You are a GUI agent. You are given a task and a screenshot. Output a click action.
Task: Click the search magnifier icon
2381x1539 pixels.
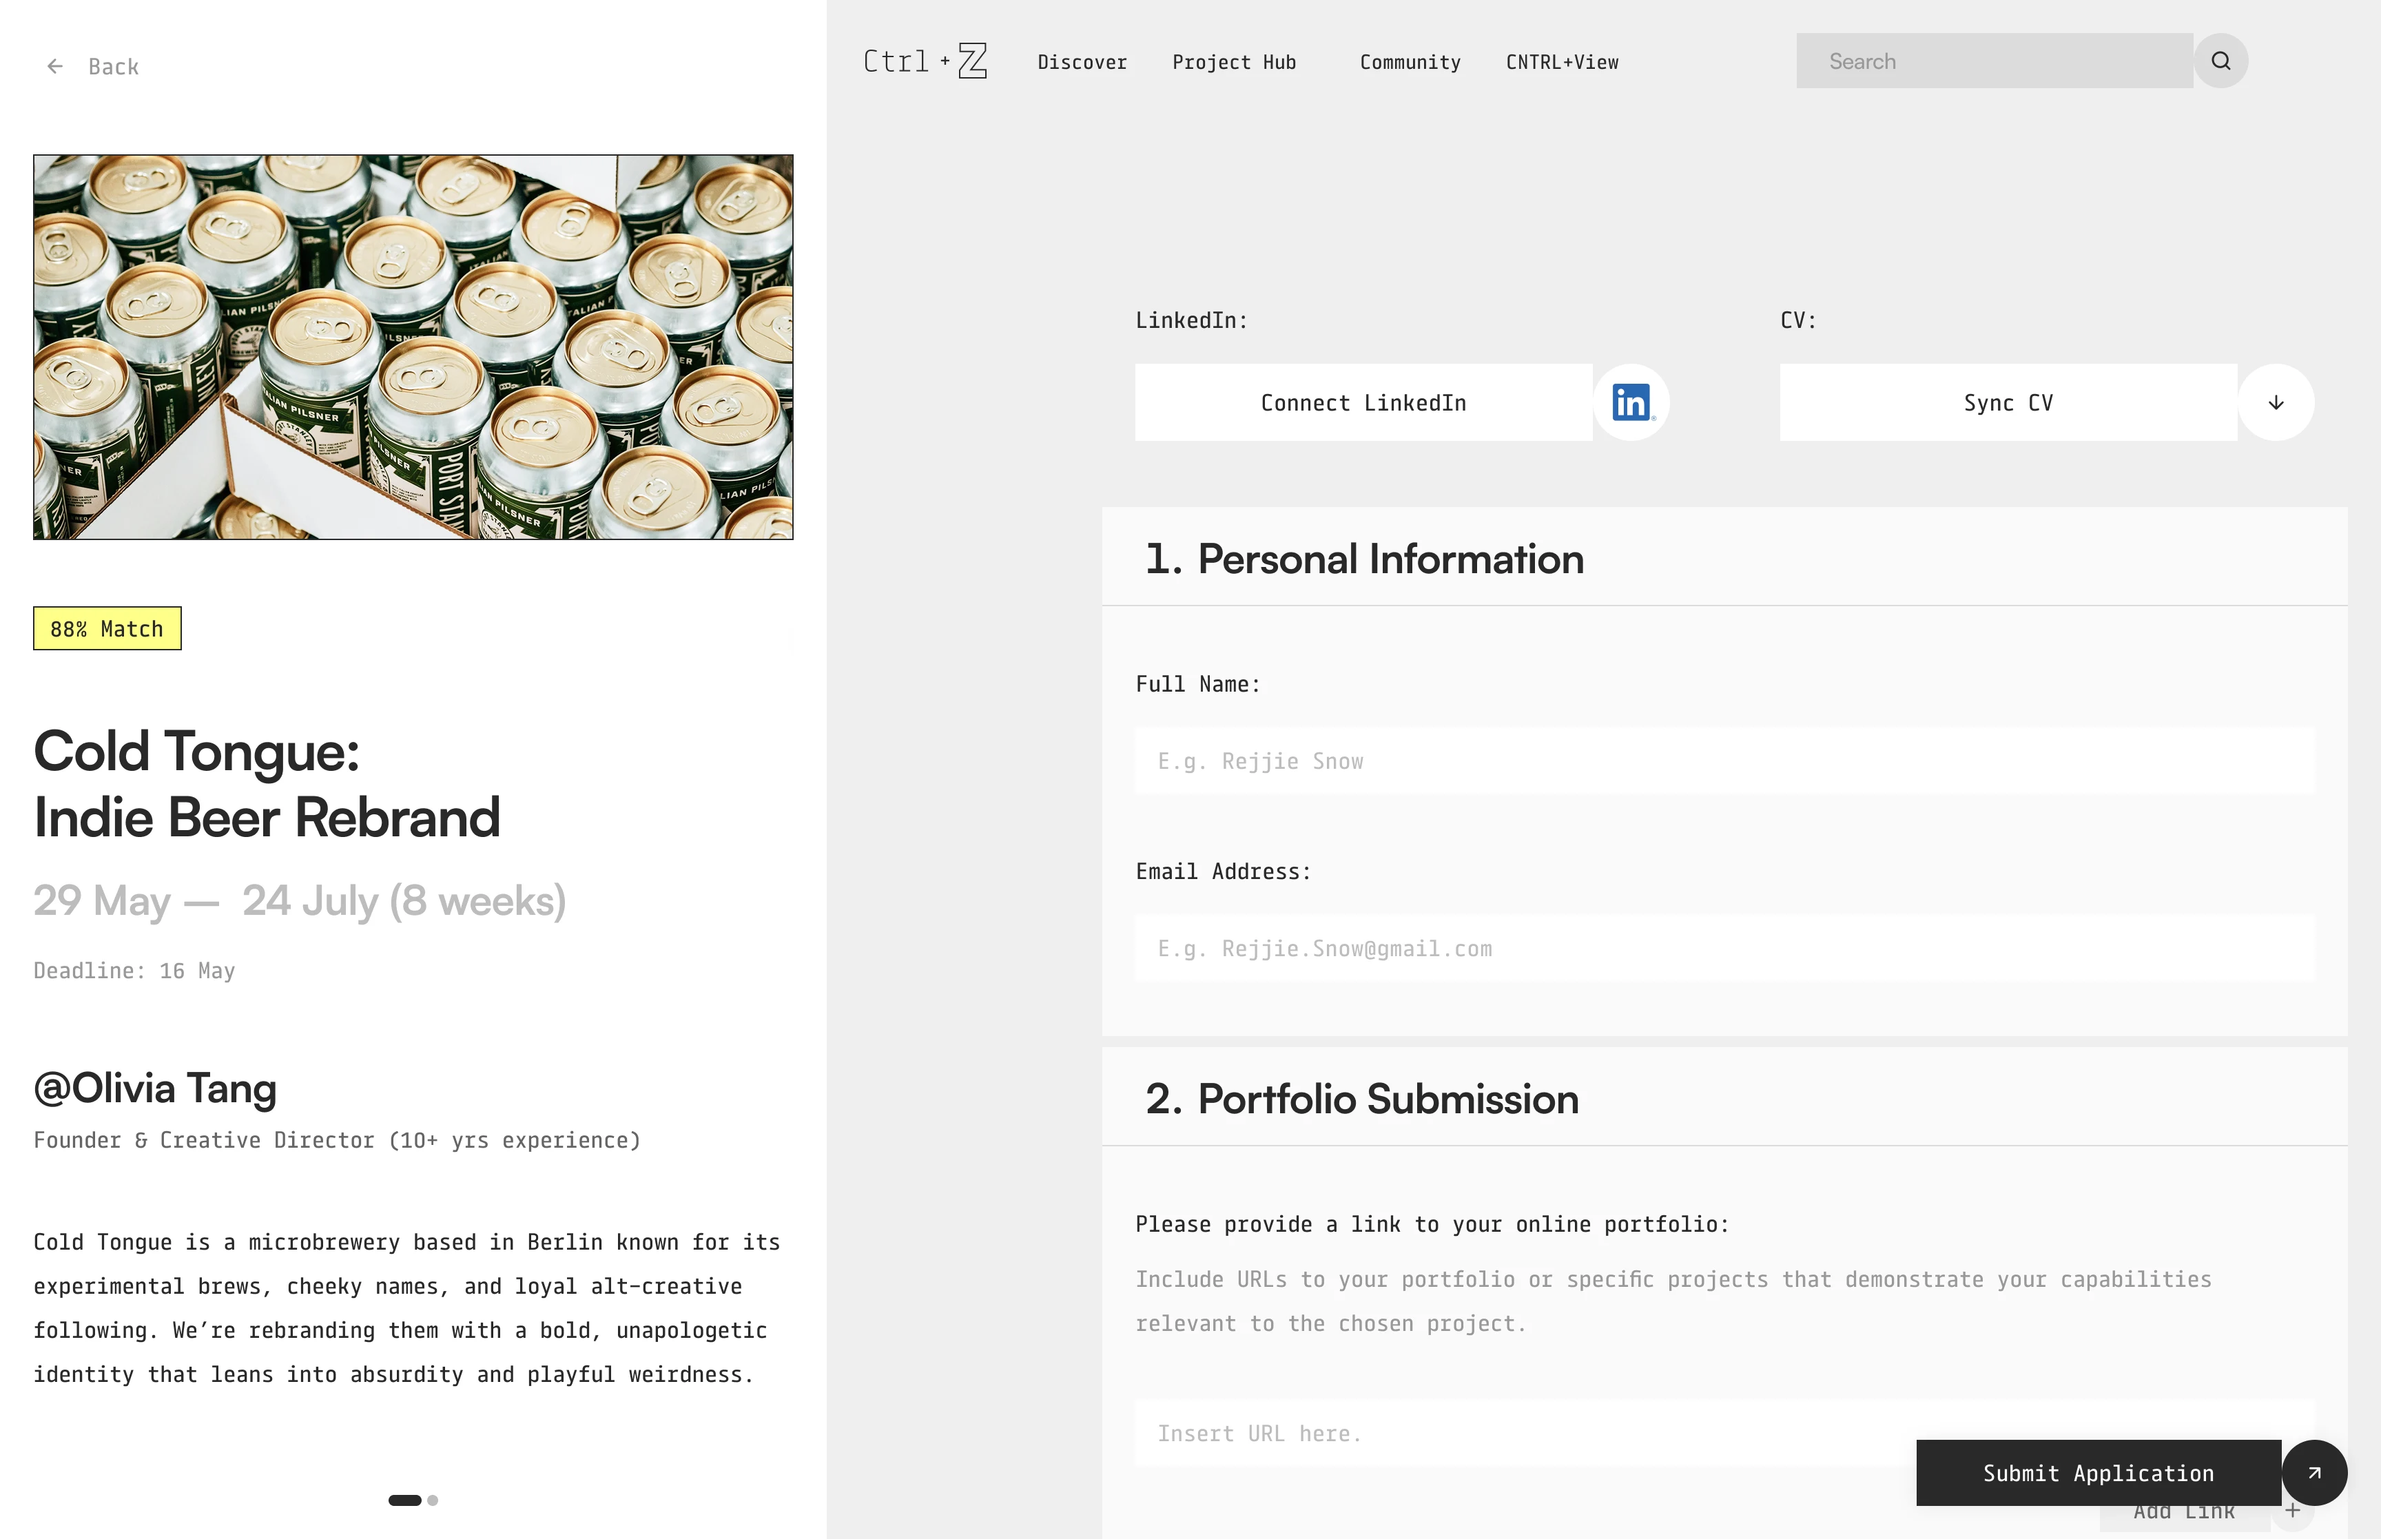[2220, 61]
